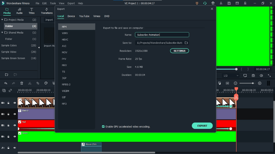Switch to the Vimeo export tab

click(x=97, y=16)
